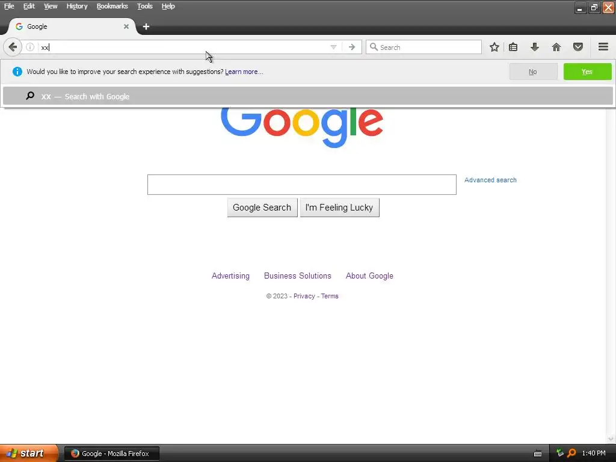
Task: Click the network tray icon
Action: click(x=560, y=454)
